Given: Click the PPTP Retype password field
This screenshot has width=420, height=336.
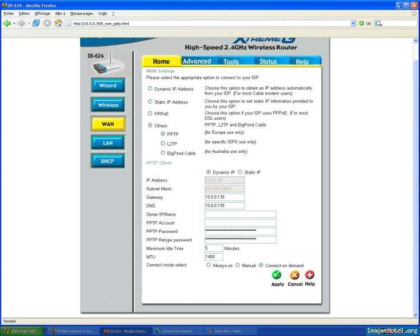Looking at the screenshot, I should click(240, 240).
